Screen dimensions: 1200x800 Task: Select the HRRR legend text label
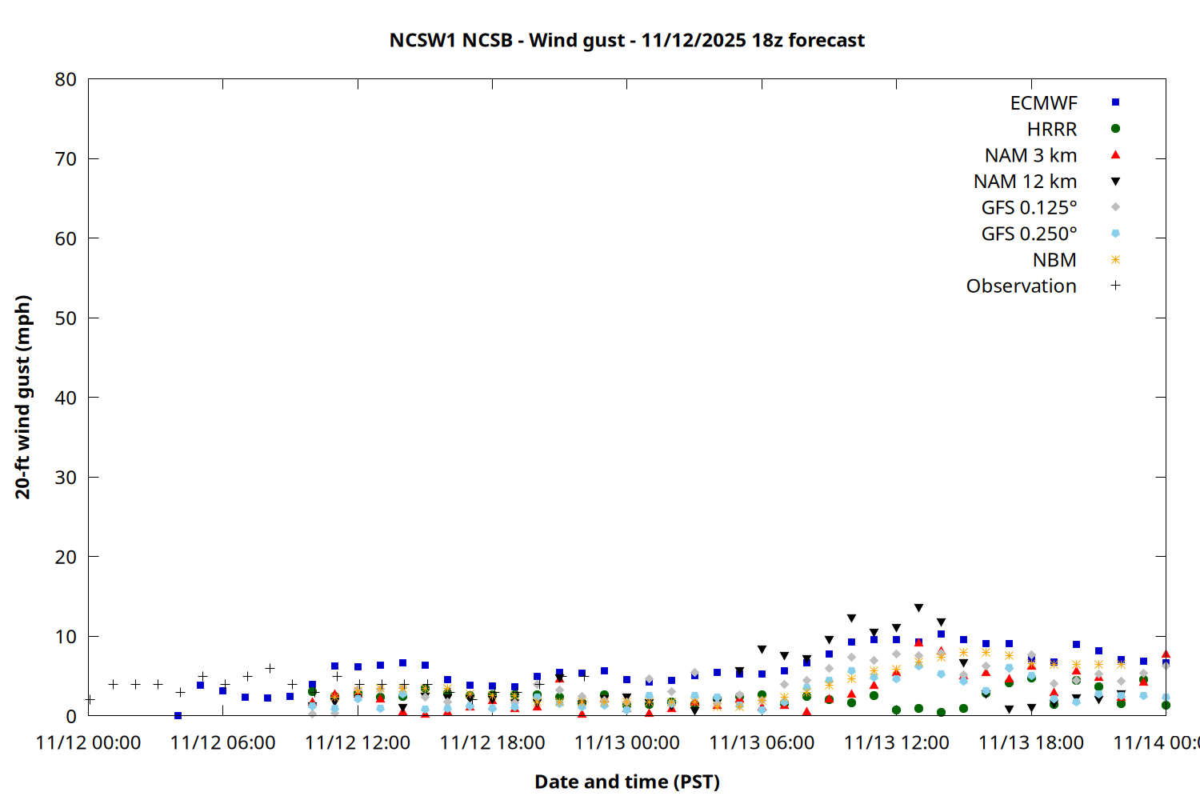coord(1052,130)
